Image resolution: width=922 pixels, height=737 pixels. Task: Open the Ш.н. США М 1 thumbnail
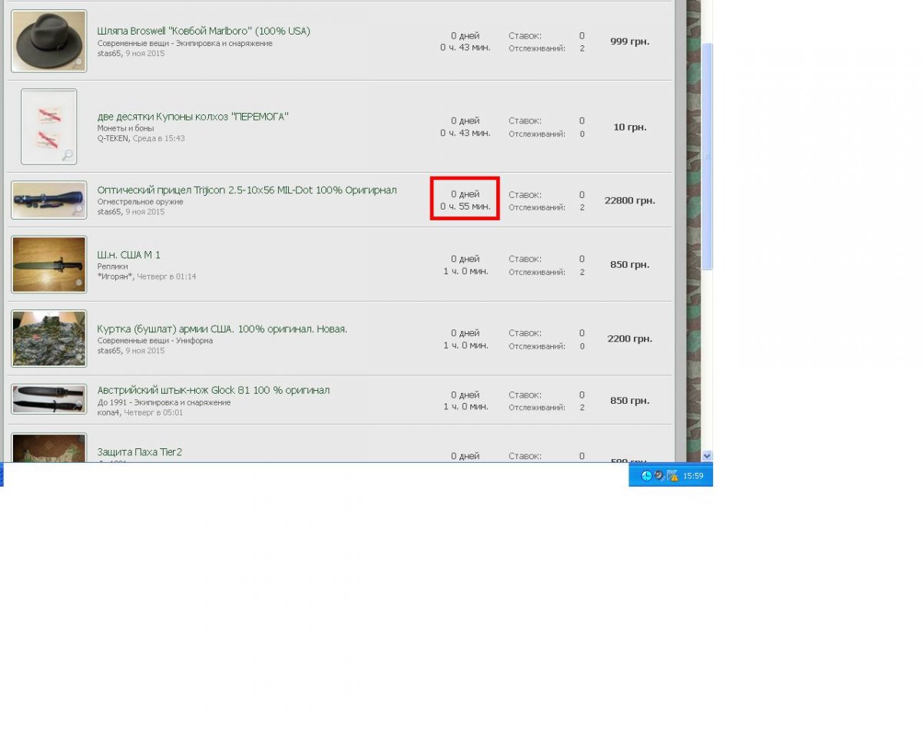point(49,264)
